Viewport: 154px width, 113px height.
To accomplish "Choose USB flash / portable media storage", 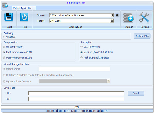I will pyautogui.click(x=4, y=75).
